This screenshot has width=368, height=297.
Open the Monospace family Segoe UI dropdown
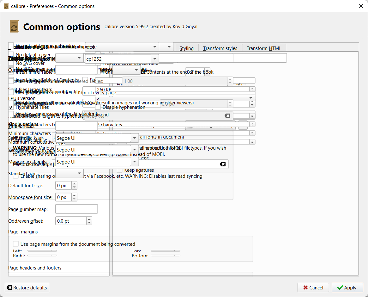point(135,162)
